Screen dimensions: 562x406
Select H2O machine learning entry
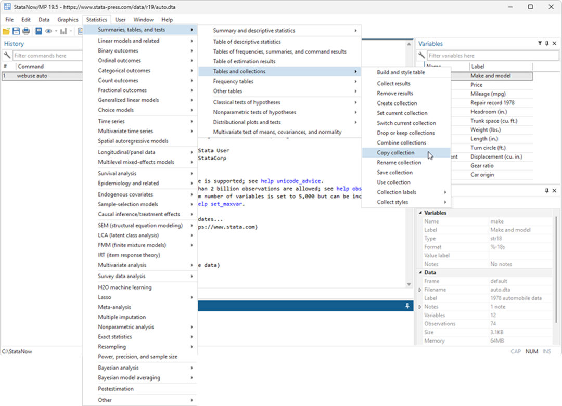[140, 287]
